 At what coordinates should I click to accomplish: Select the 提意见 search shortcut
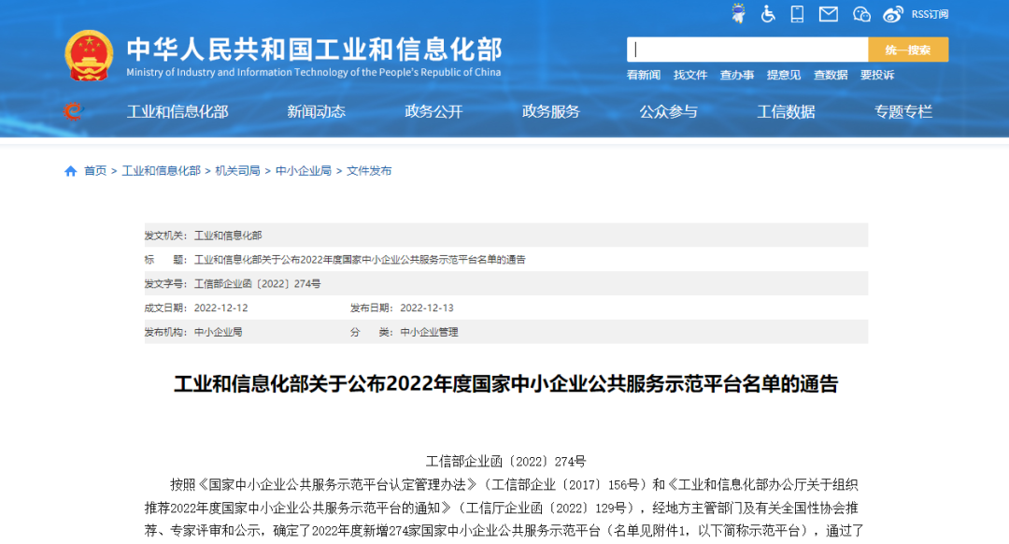click(784, 75)
